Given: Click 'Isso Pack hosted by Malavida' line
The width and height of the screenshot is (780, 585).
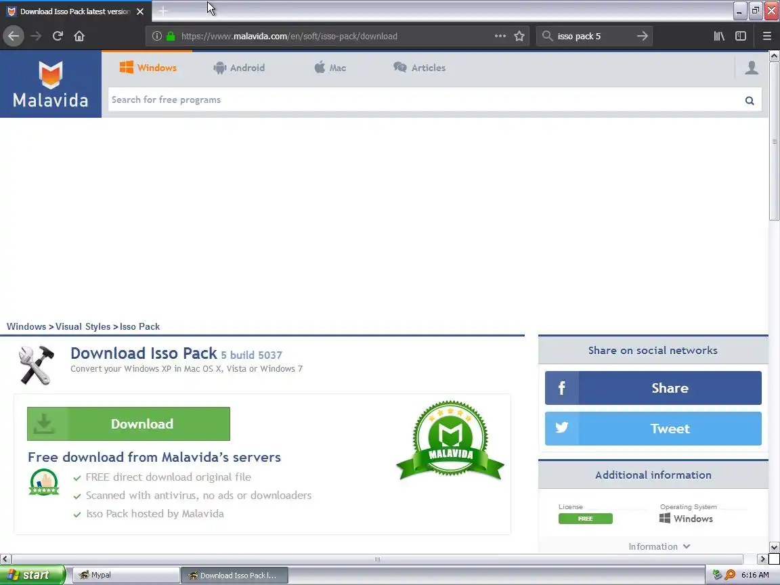Looking at the screenshot, I should coord(154,514).
